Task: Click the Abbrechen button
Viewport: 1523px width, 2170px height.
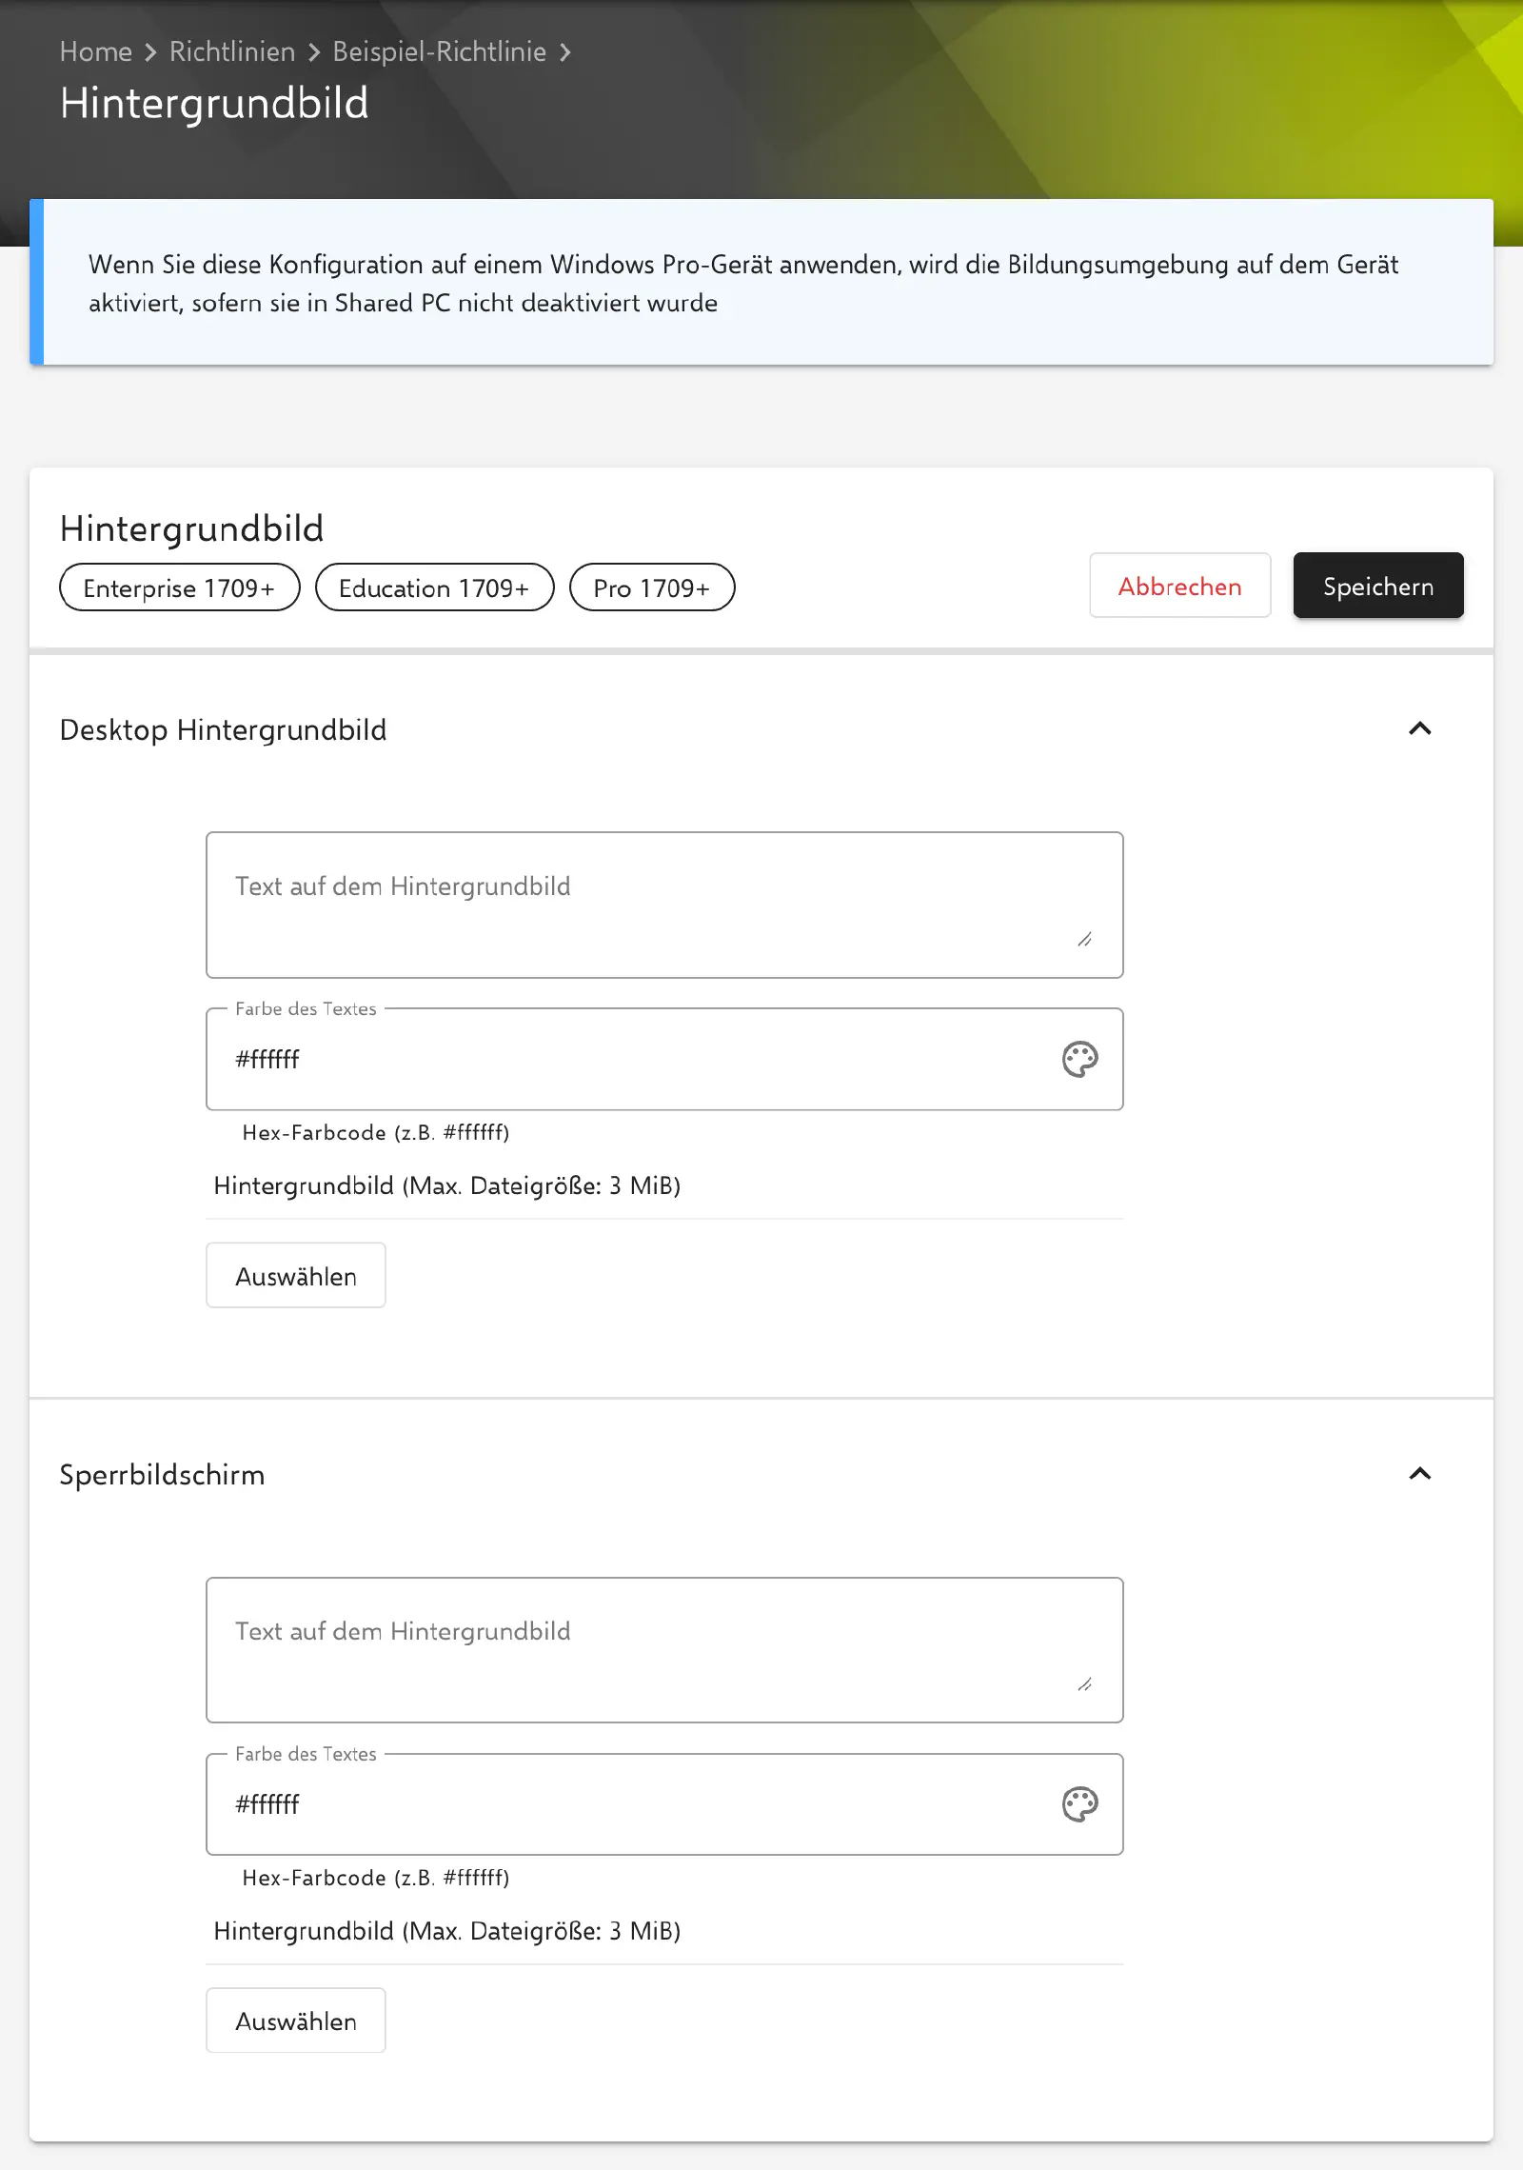Action: click(1179, 586)
